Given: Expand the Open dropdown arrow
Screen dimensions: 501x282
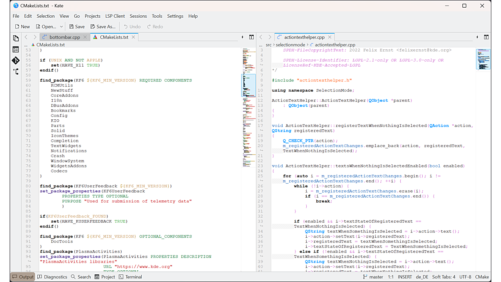Looking at the screenshot, I should coord(61,27).
